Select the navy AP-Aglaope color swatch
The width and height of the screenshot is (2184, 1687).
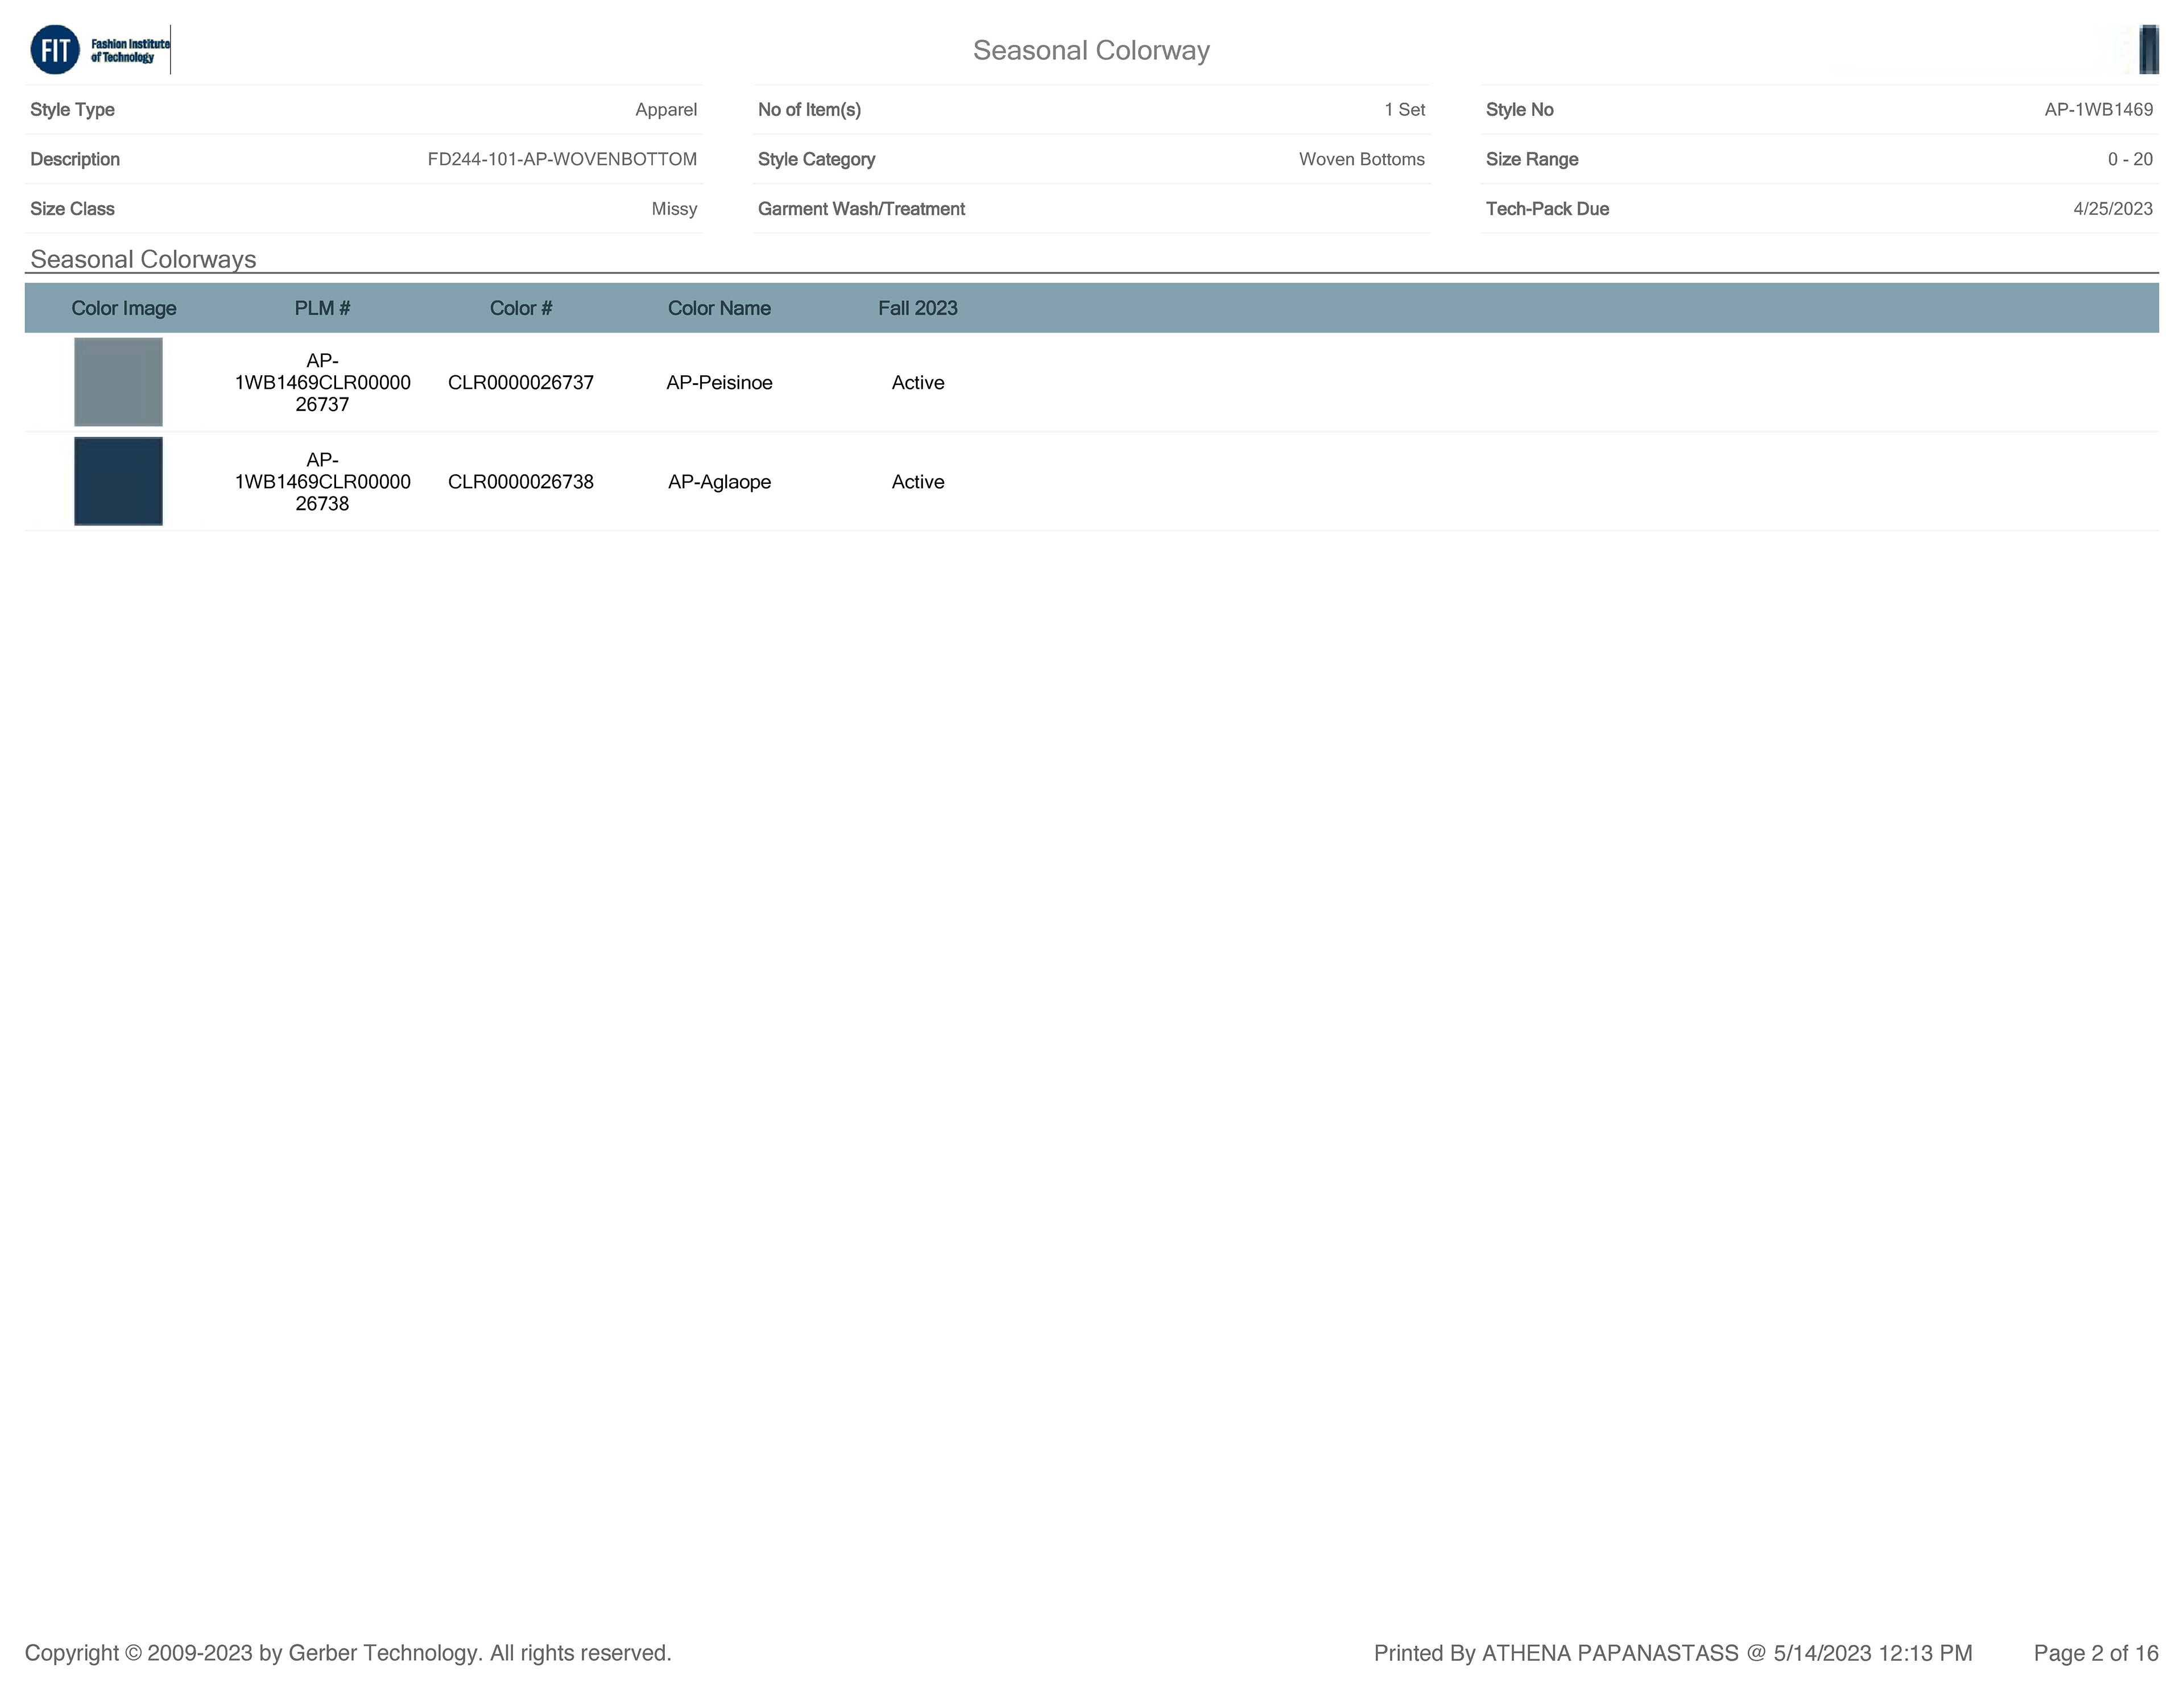[118, 481]
